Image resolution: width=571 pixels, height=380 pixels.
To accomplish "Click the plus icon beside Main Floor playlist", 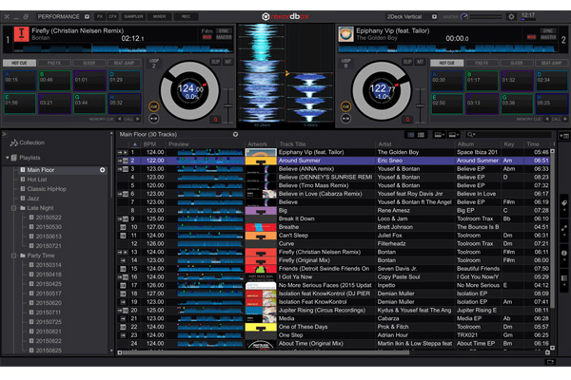I will 103,170.
